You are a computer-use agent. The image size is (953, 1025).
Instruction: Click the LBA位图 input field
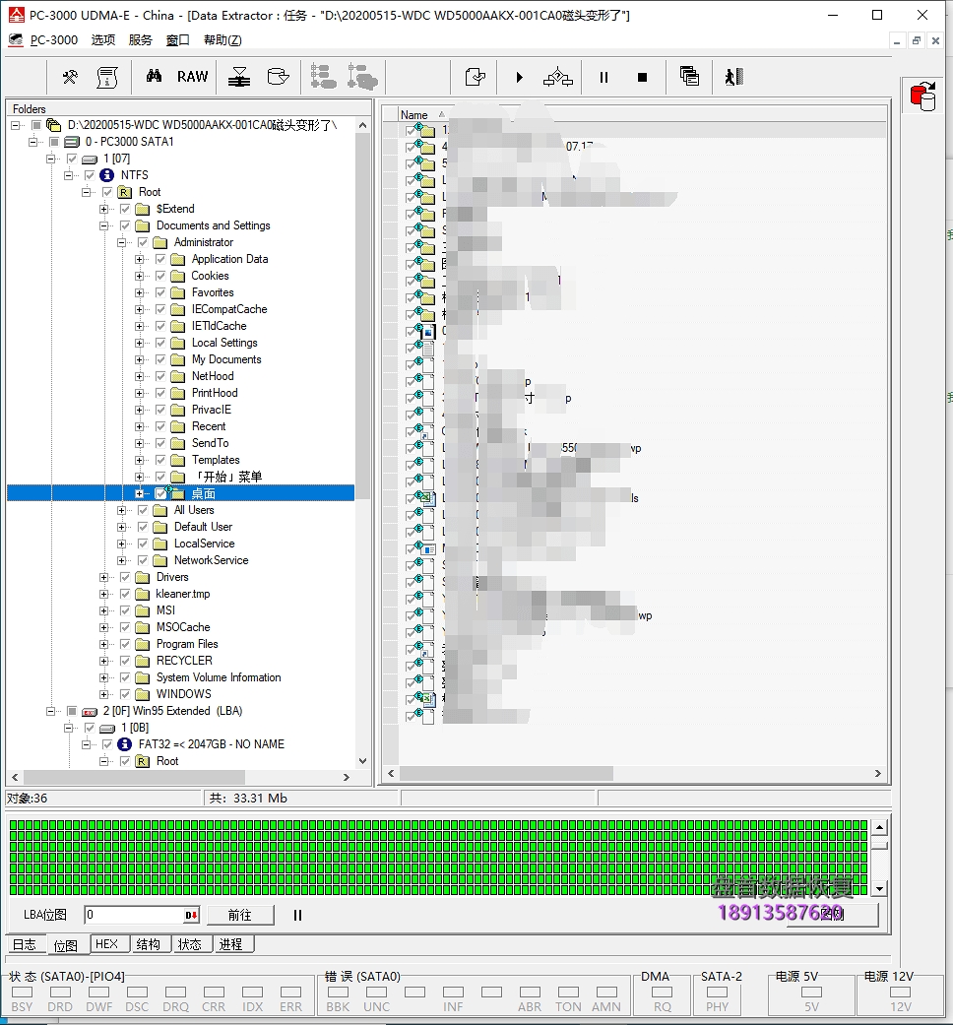pyautogui.click(x=134, y=915)
